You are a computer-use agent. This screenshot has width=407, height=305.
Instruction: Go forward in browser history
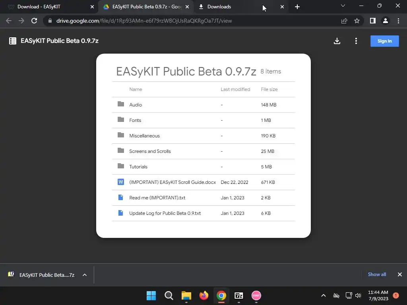pyautogui.click(x=21, y=21)
